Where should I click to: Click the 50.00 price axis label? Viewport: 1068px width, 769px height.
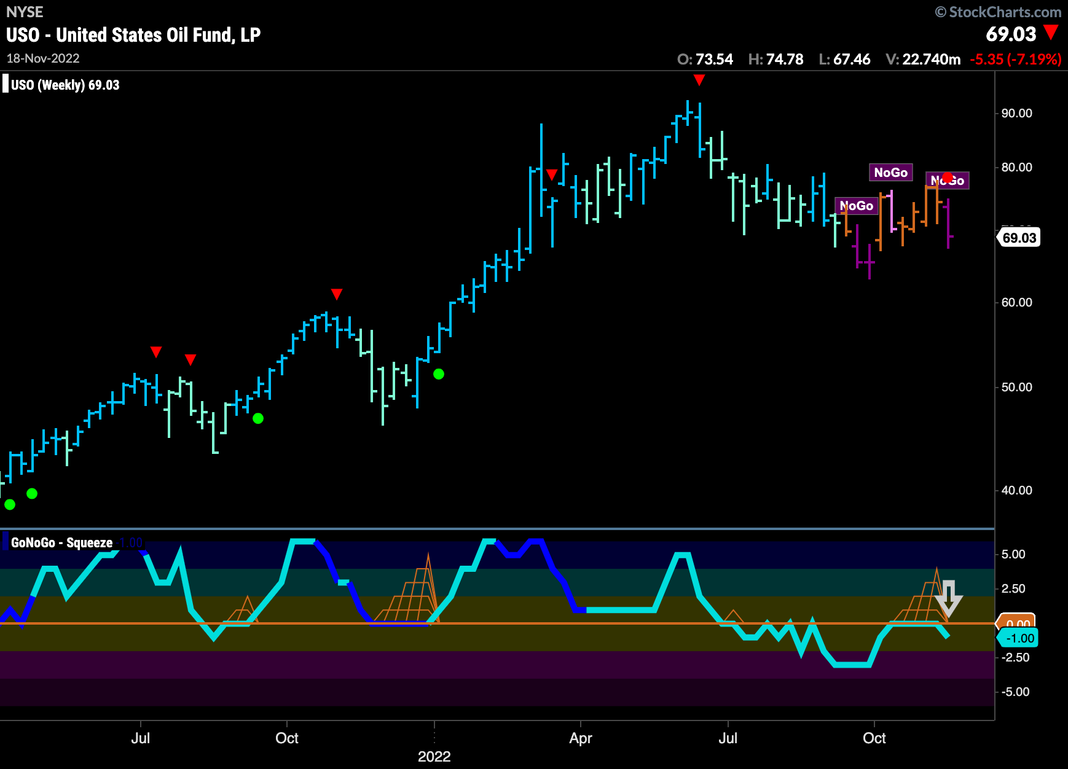1017,387
